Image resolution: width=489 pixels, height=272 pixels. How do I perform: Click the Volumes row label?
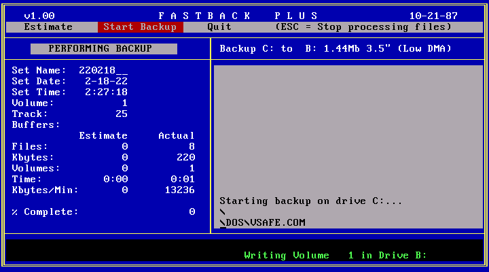click(x=36, y=169)
